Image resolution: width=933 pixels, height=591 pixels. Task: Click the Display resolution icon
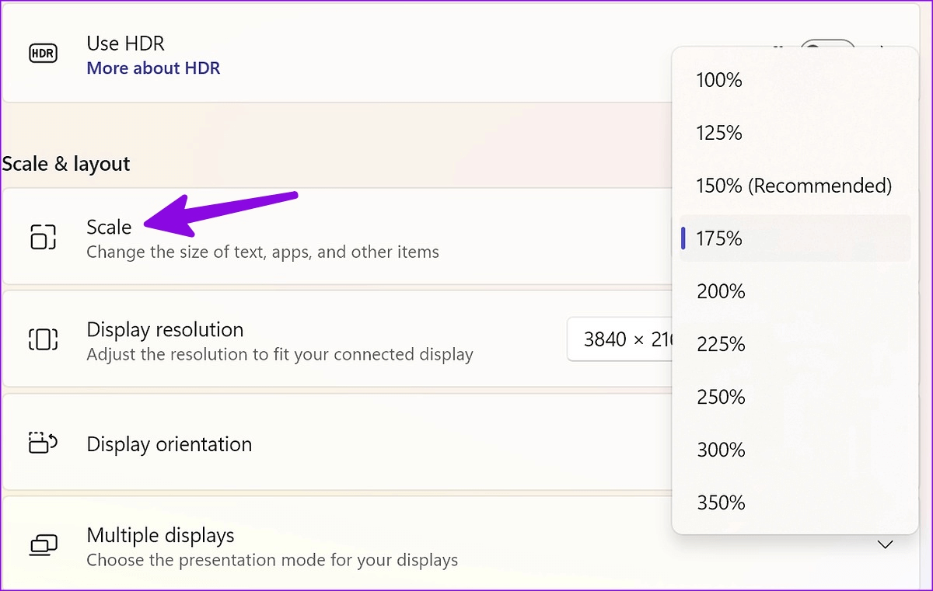pyautogui.click(x=43, y=339)
